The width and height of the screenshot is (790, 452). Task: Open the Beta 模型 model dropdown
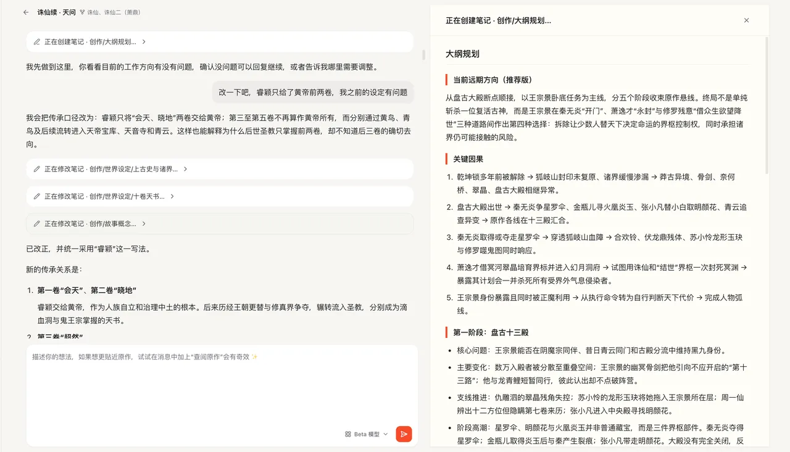coord(367,434)
